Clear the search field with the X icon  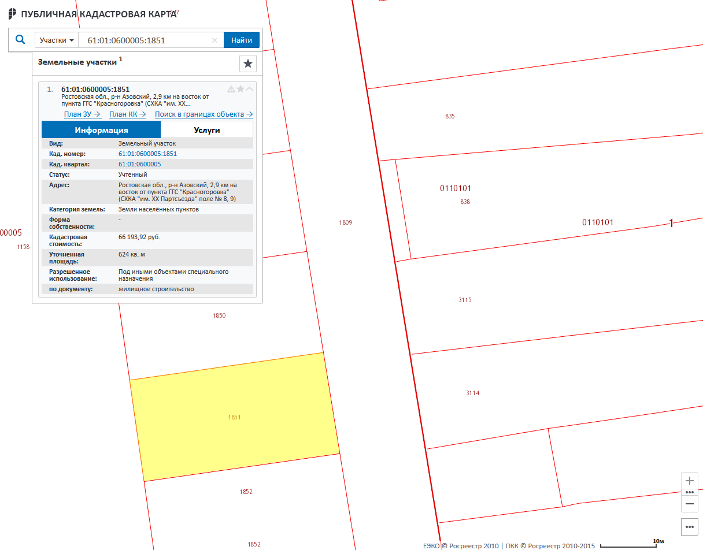(x=214, y=40)
